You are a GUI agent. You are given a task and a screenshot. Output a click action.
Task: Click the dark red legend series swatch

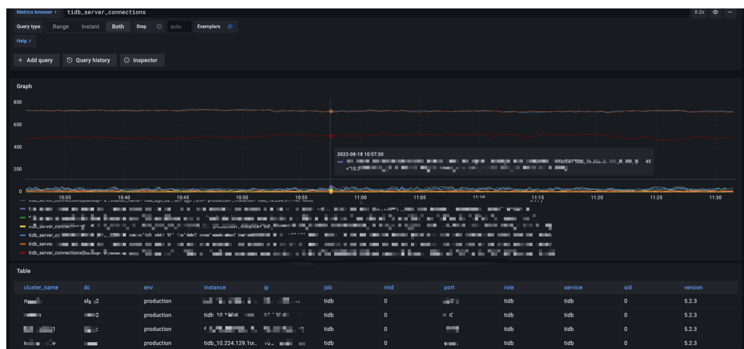tap(23, 253)
